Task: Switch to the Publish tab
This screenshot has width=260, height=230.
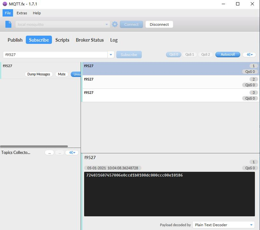Action: [x=15, y=40]
